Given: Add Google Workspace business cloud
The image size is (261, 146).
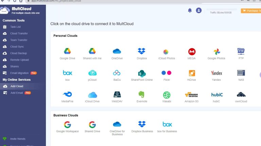Looking at the screenshot, I should click(x=67, y=127).
